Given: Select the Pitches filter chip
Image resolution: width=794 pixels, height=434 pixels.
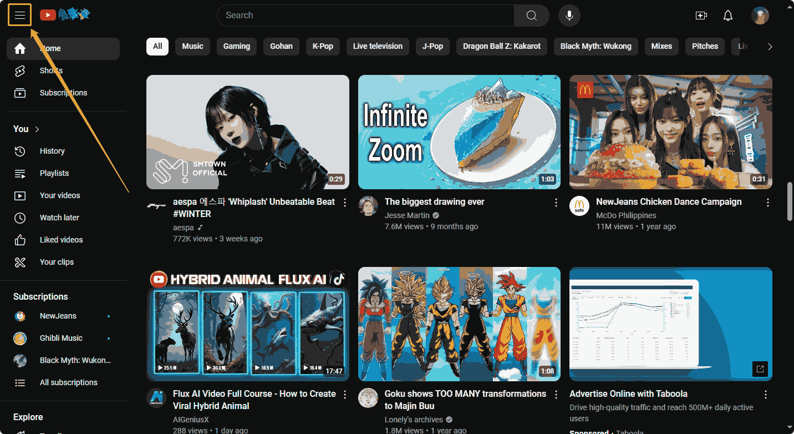Looking at the screenshot, I should point(705,47).
